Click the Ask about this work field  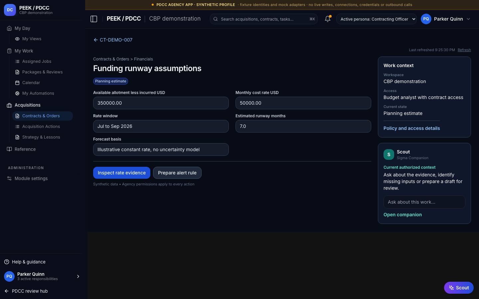pos(424,202)
